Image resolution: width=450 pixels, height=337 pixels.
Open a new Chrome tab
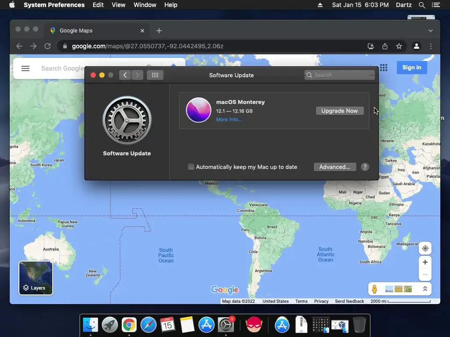tap(159, 31)
